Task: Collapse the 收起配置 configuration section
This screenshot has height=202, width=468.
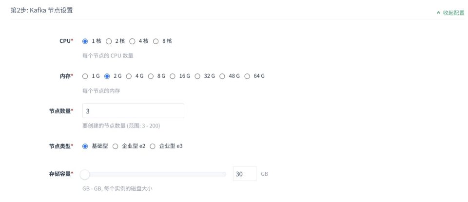Action: 453,13
